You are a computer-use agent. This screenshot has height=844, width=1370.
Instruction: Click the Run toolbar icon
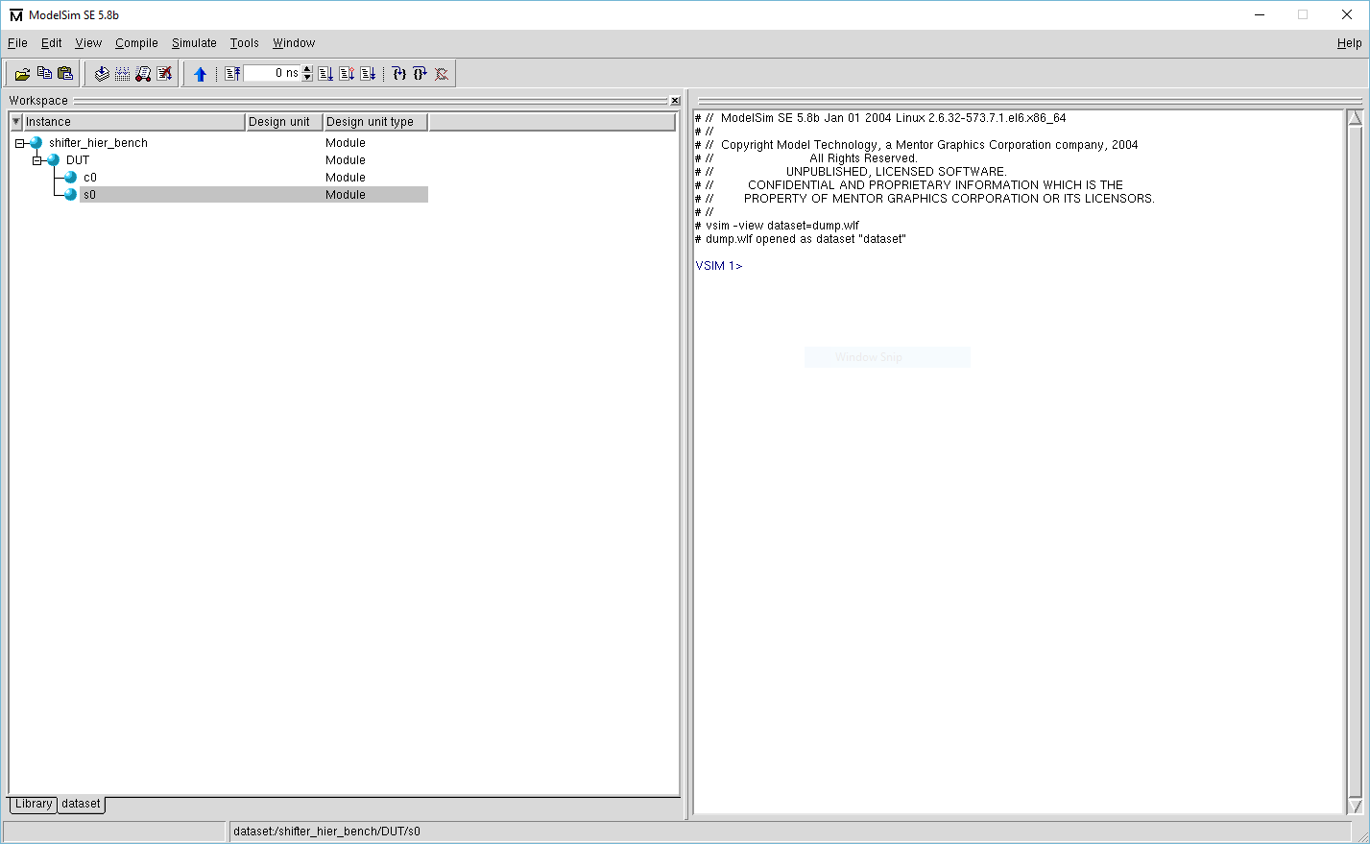(327, 73)
